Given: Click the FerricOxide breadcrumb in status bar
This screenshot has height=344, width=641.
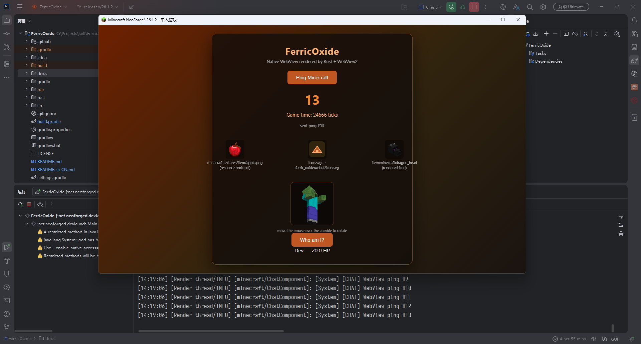Looking at the screenshot, I should (x=17, y=339).
